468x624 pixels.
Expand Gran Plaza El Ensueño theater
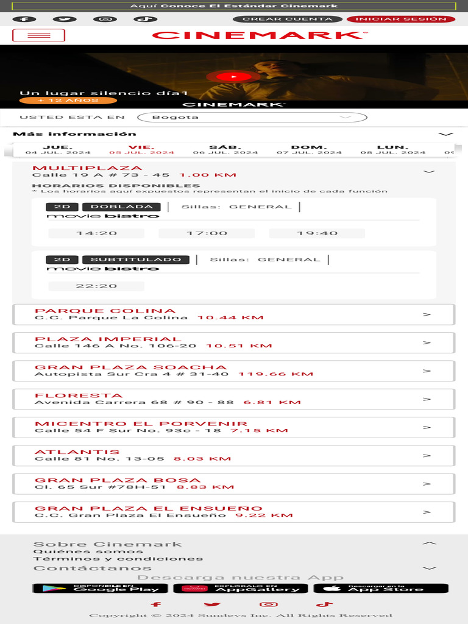(234, 512)
